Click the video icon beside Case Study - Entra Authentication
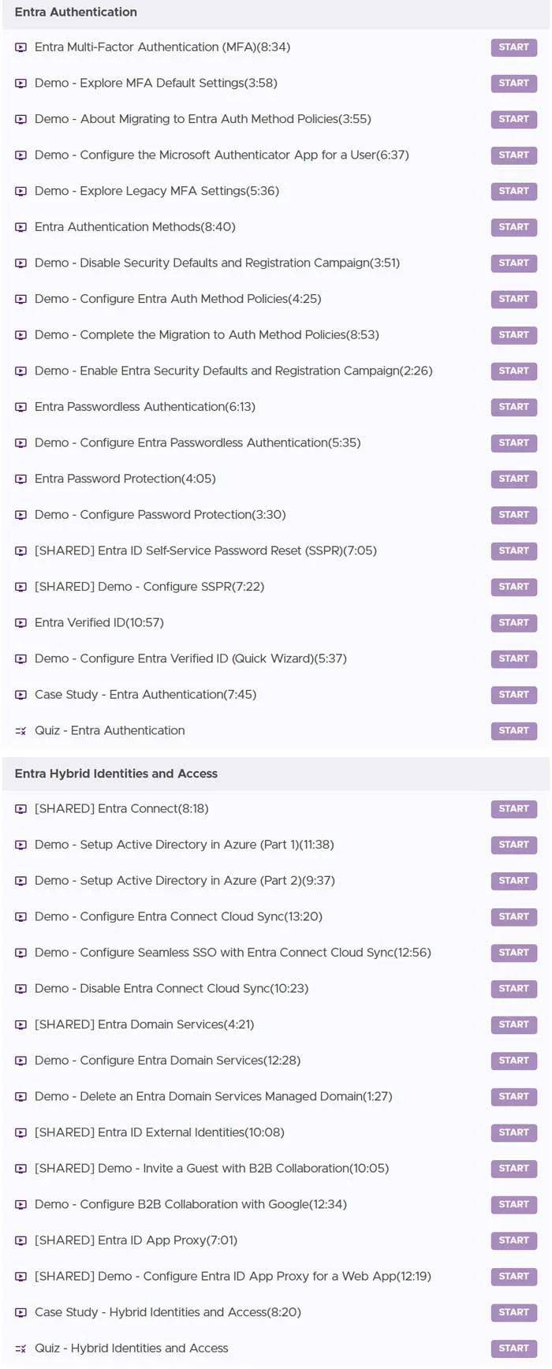The image size is (552, 1369). [21, 695]
